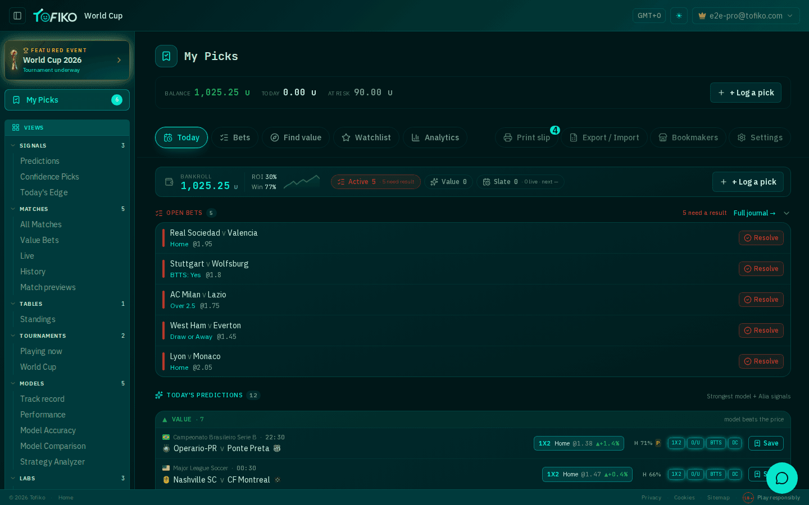Click the Tofiko logo
The image size is (809, 505).
55,16
